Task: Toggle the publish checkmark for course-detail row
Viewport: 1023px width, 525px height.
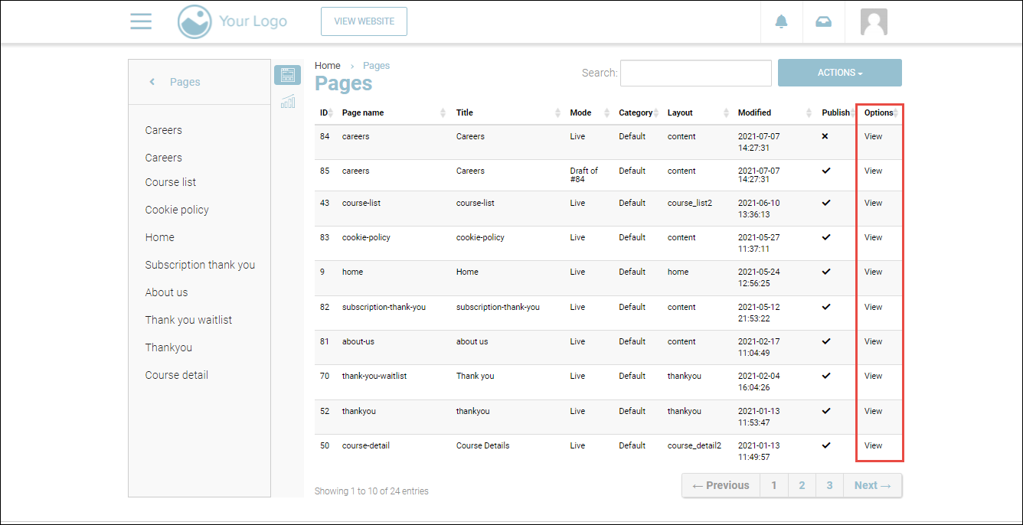Action: pyautogui.click(x=825, y=445)
